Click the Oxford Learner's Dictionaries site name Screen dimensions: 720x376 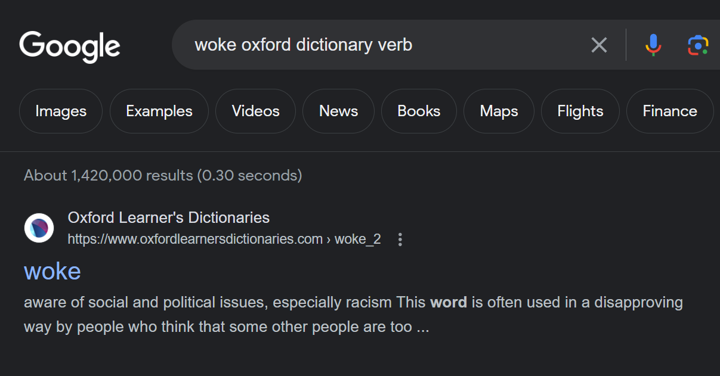tap(169, 217)
